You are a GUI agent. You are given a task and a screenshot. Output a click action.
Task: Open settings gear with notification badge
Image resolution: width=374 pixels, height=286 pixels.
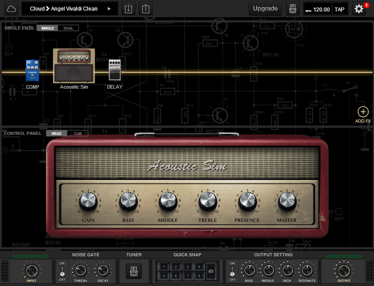(x=359, y=9)
